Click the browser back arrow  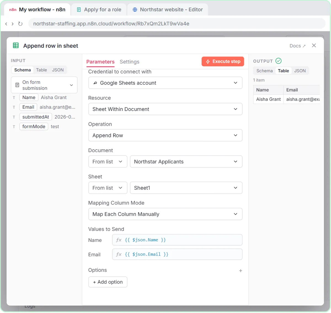(x=6, y=24)
